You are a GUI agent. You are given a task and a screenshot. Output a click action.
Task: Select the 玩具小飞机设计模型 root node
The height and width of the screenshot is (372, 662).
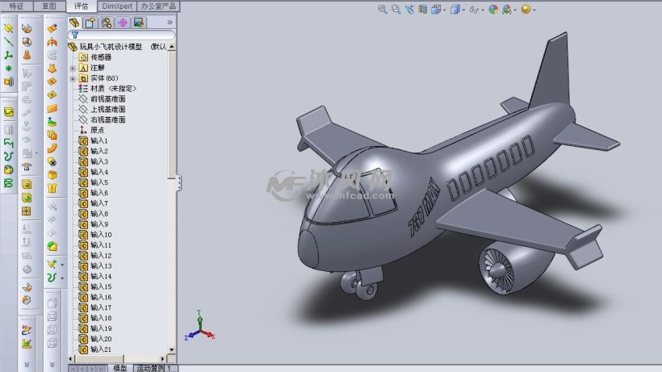[x=111, y=47]
